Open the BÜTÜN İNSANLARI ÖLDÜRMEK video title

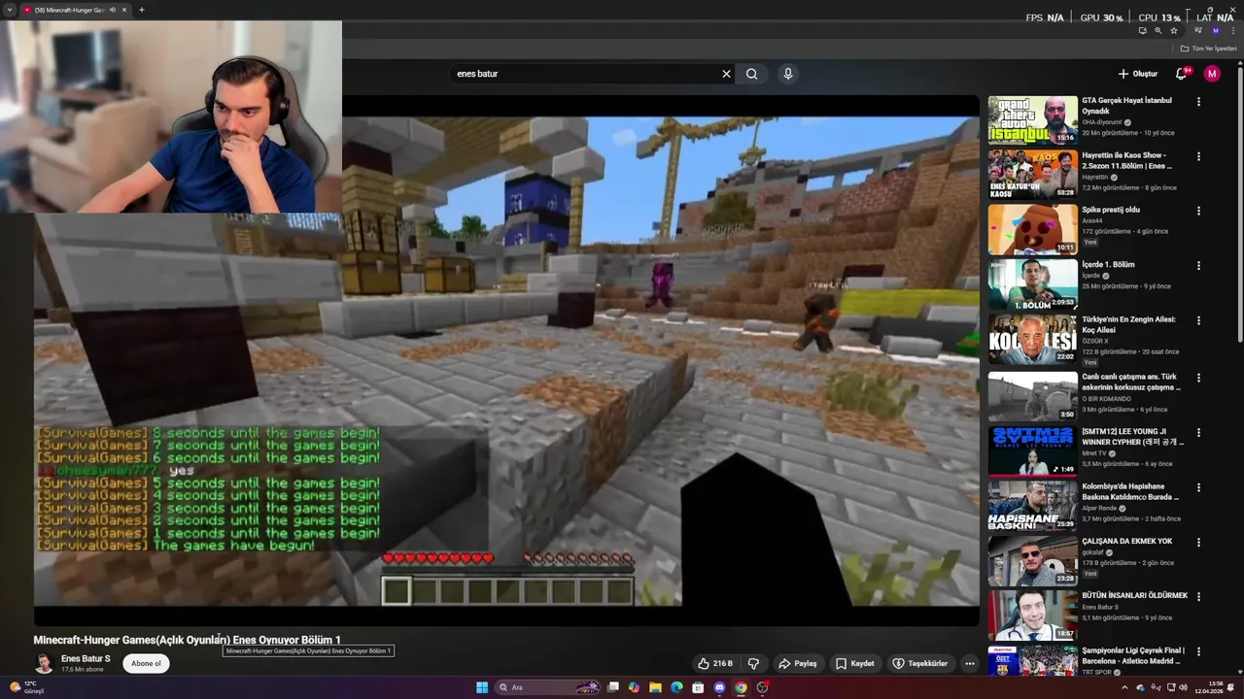coord(1134,596)
